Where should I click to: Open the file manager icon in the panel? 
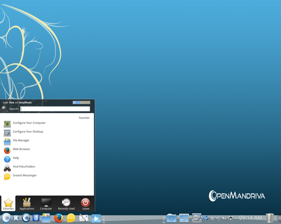coord(46,218)
